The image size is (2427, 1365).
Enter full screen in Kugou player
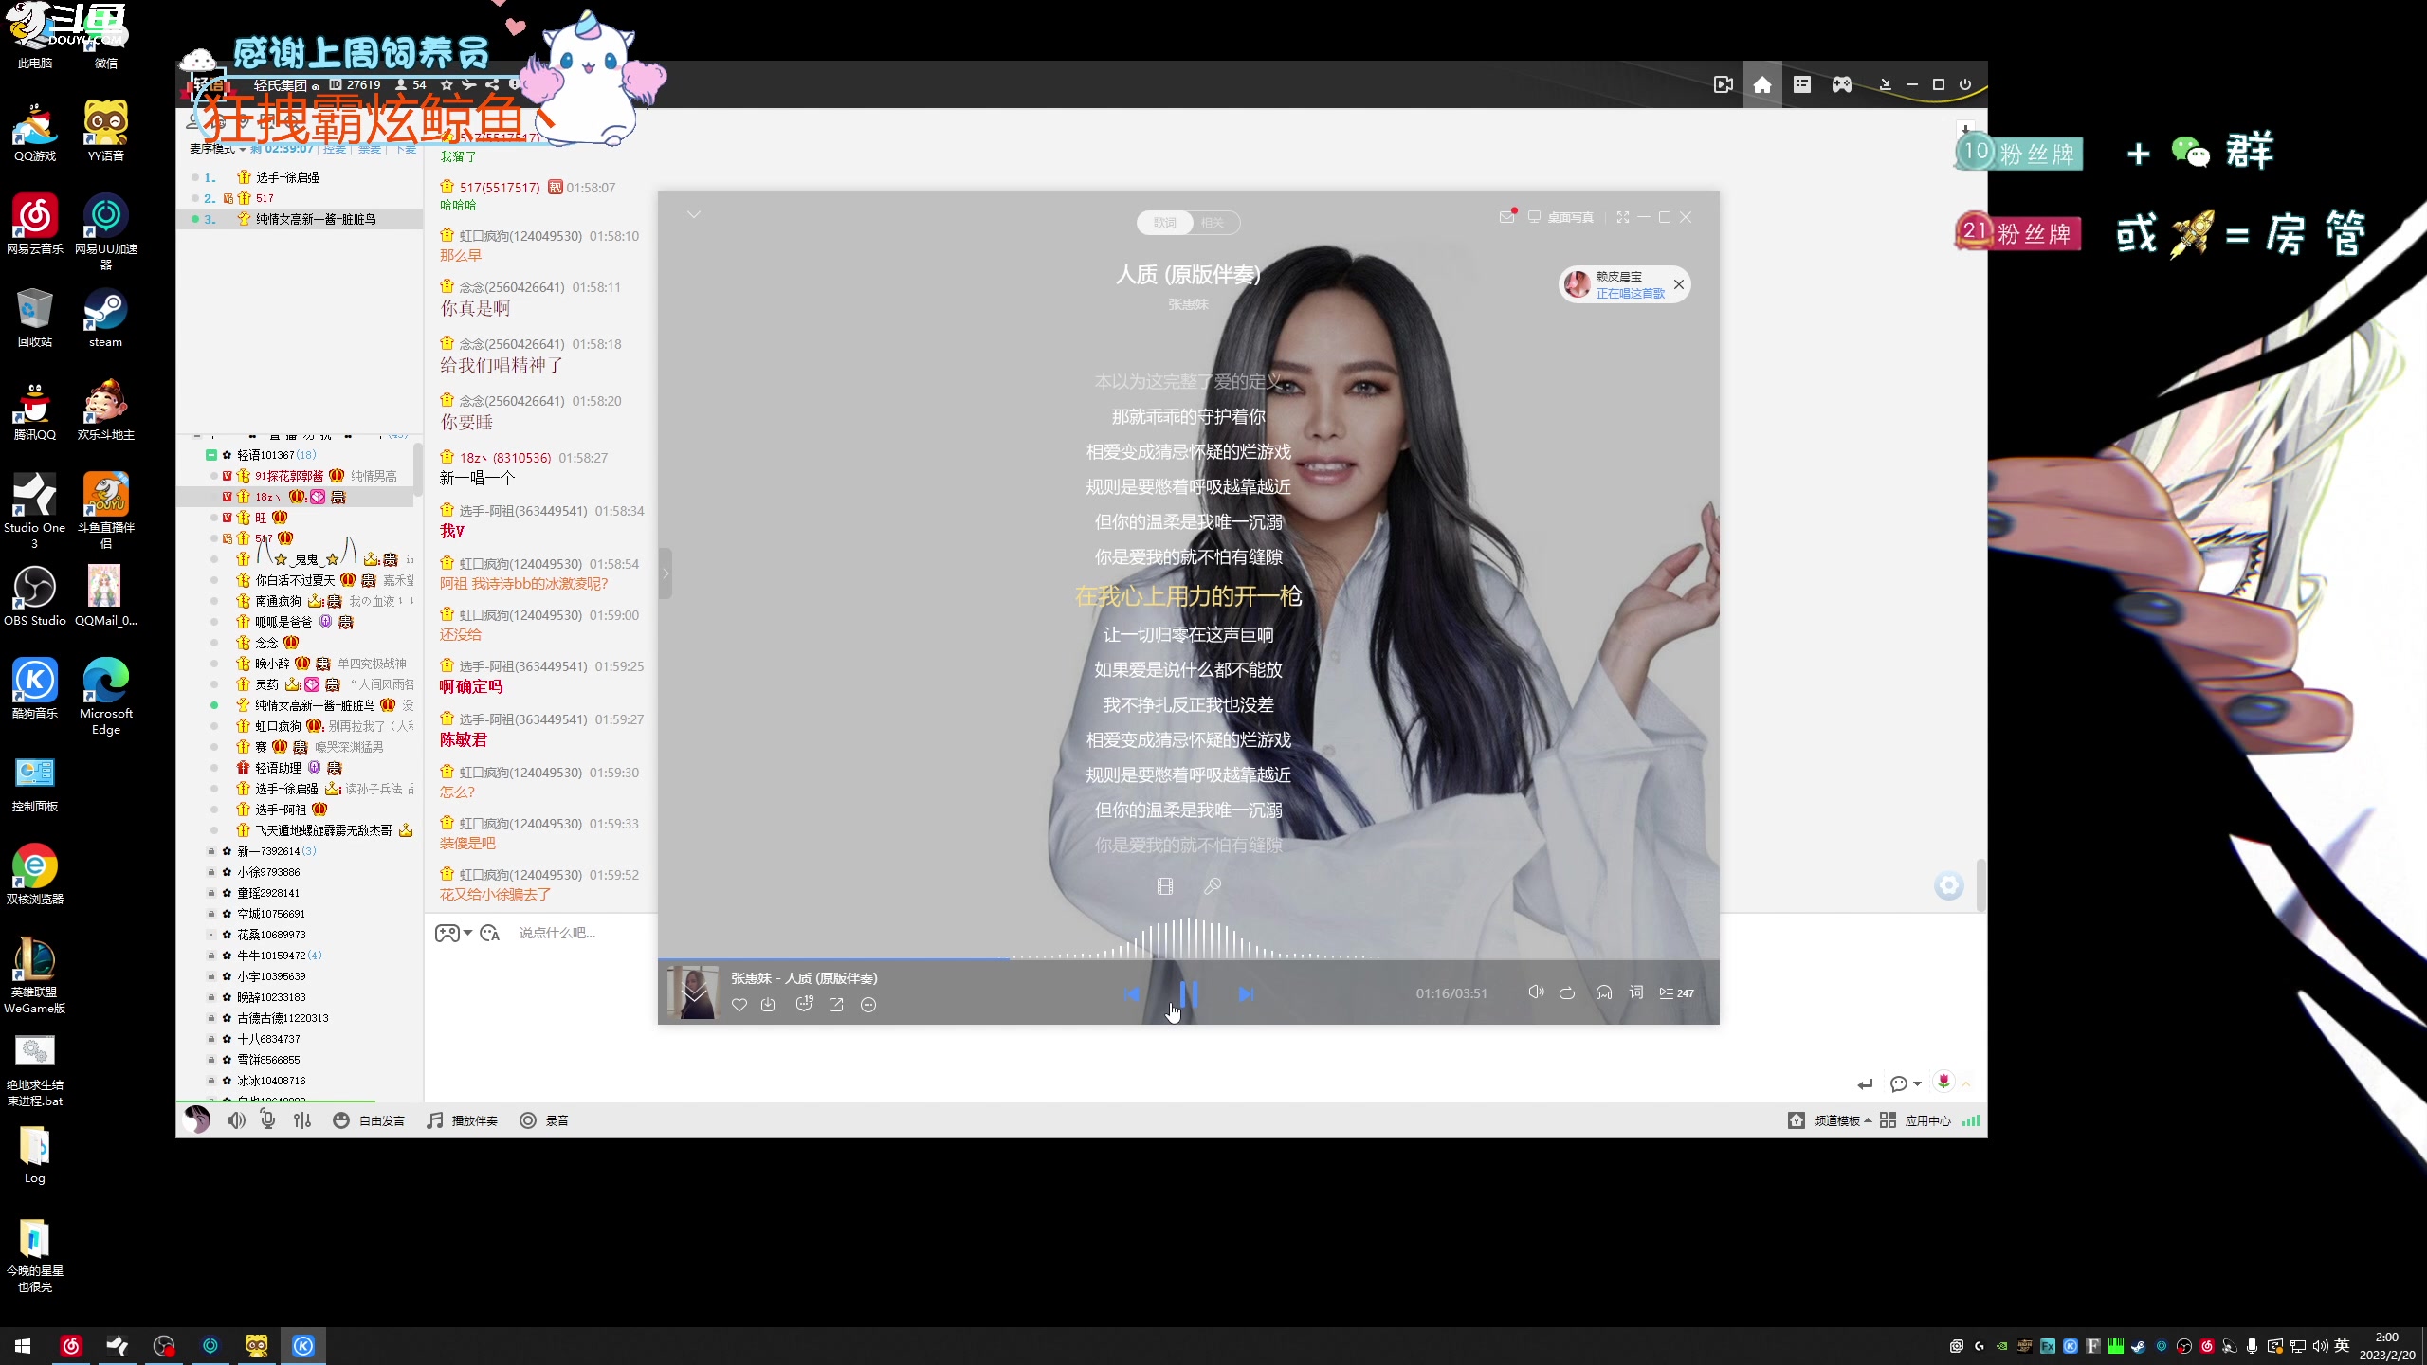coord(1623,217)
